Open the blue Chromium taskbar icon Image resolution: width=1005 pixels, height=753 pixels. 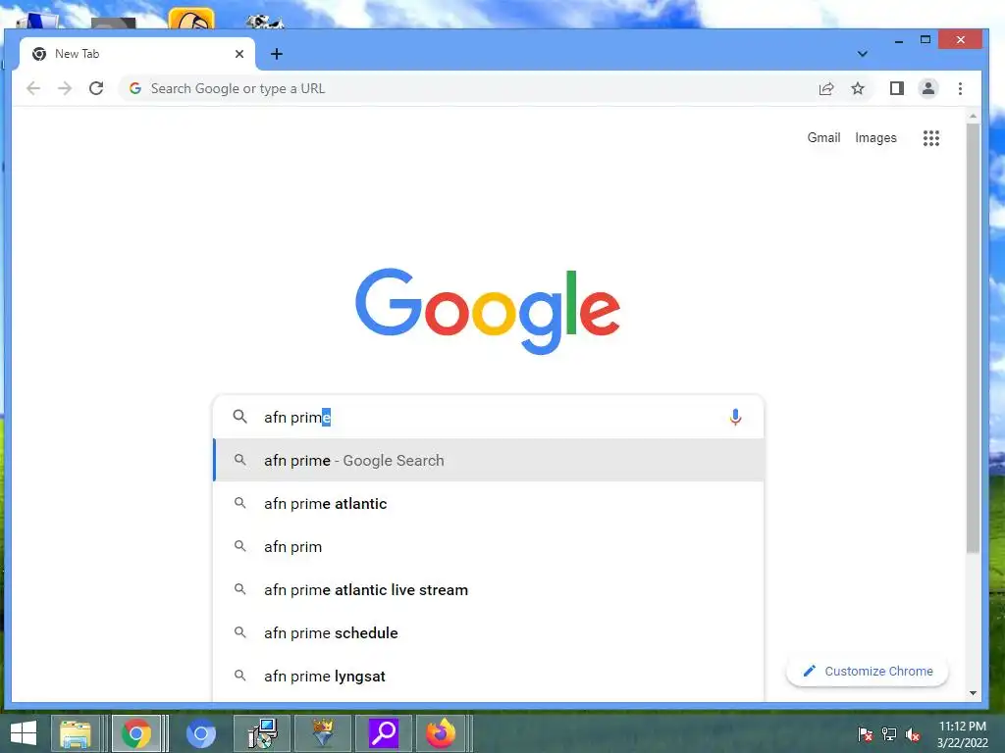click(x=200, y=733)
